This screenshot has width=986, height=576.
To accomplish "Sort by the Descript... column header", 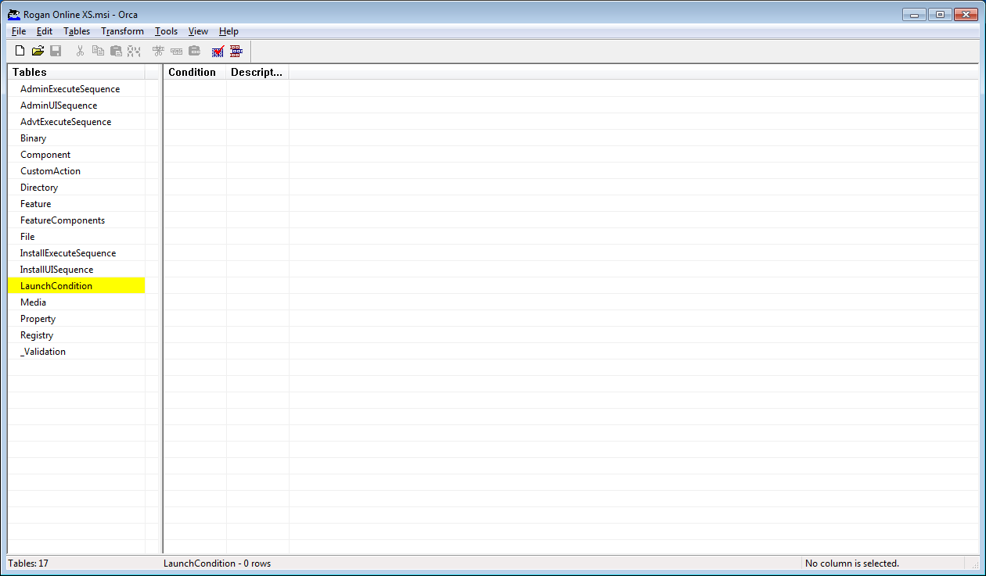I will coord(257,72).
